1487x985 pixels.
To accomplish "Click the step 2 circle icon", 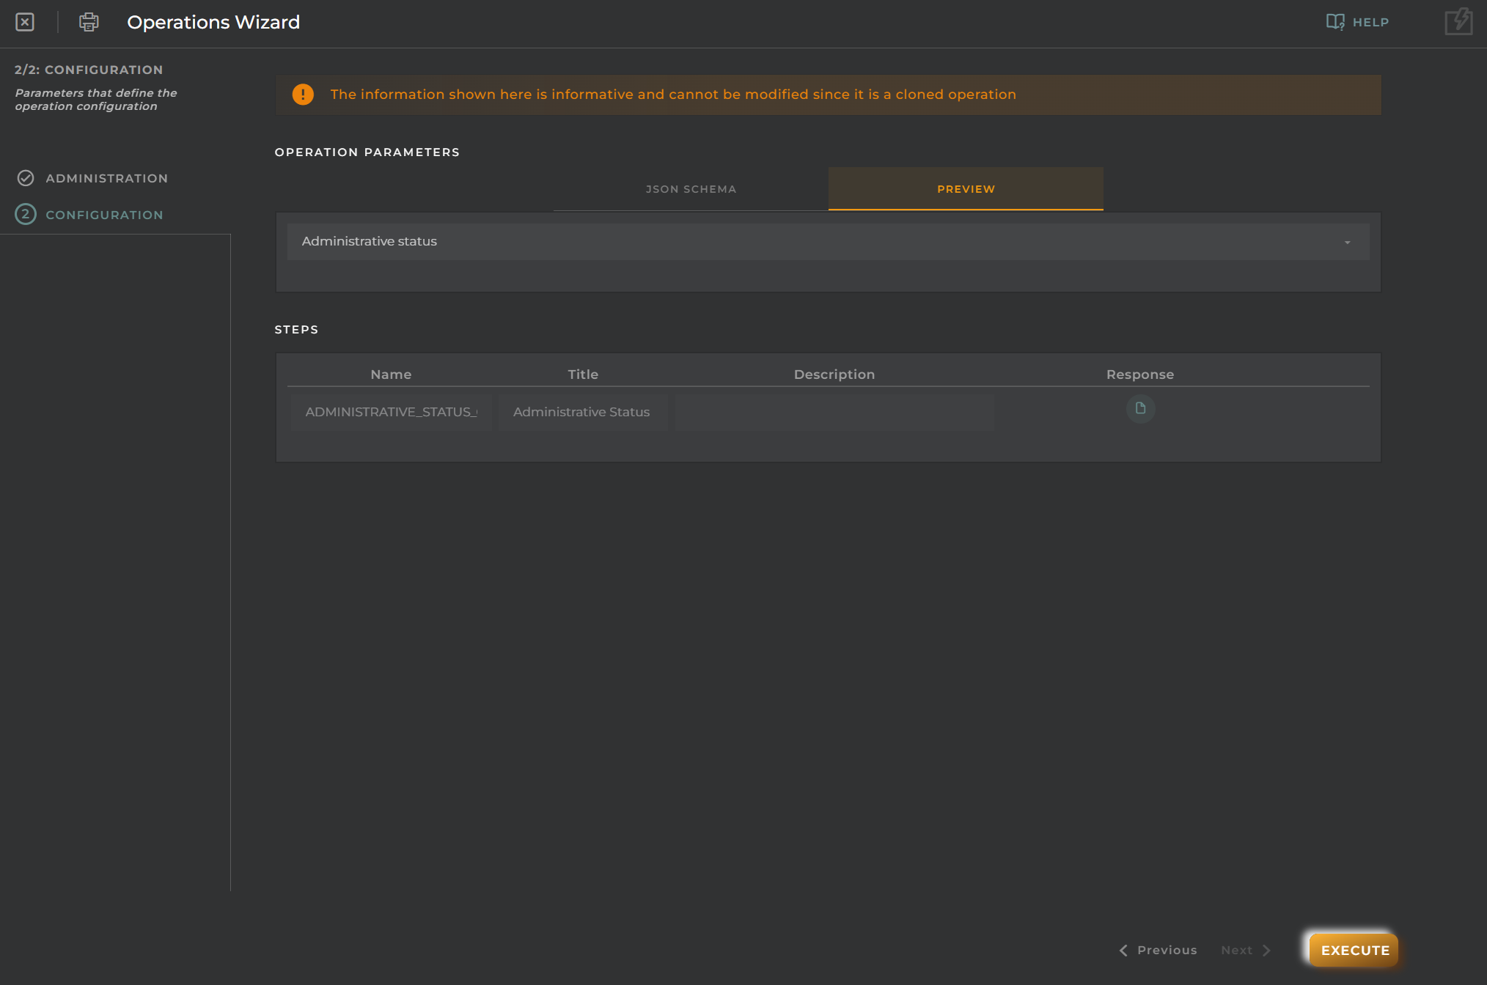I will [26, 214].
